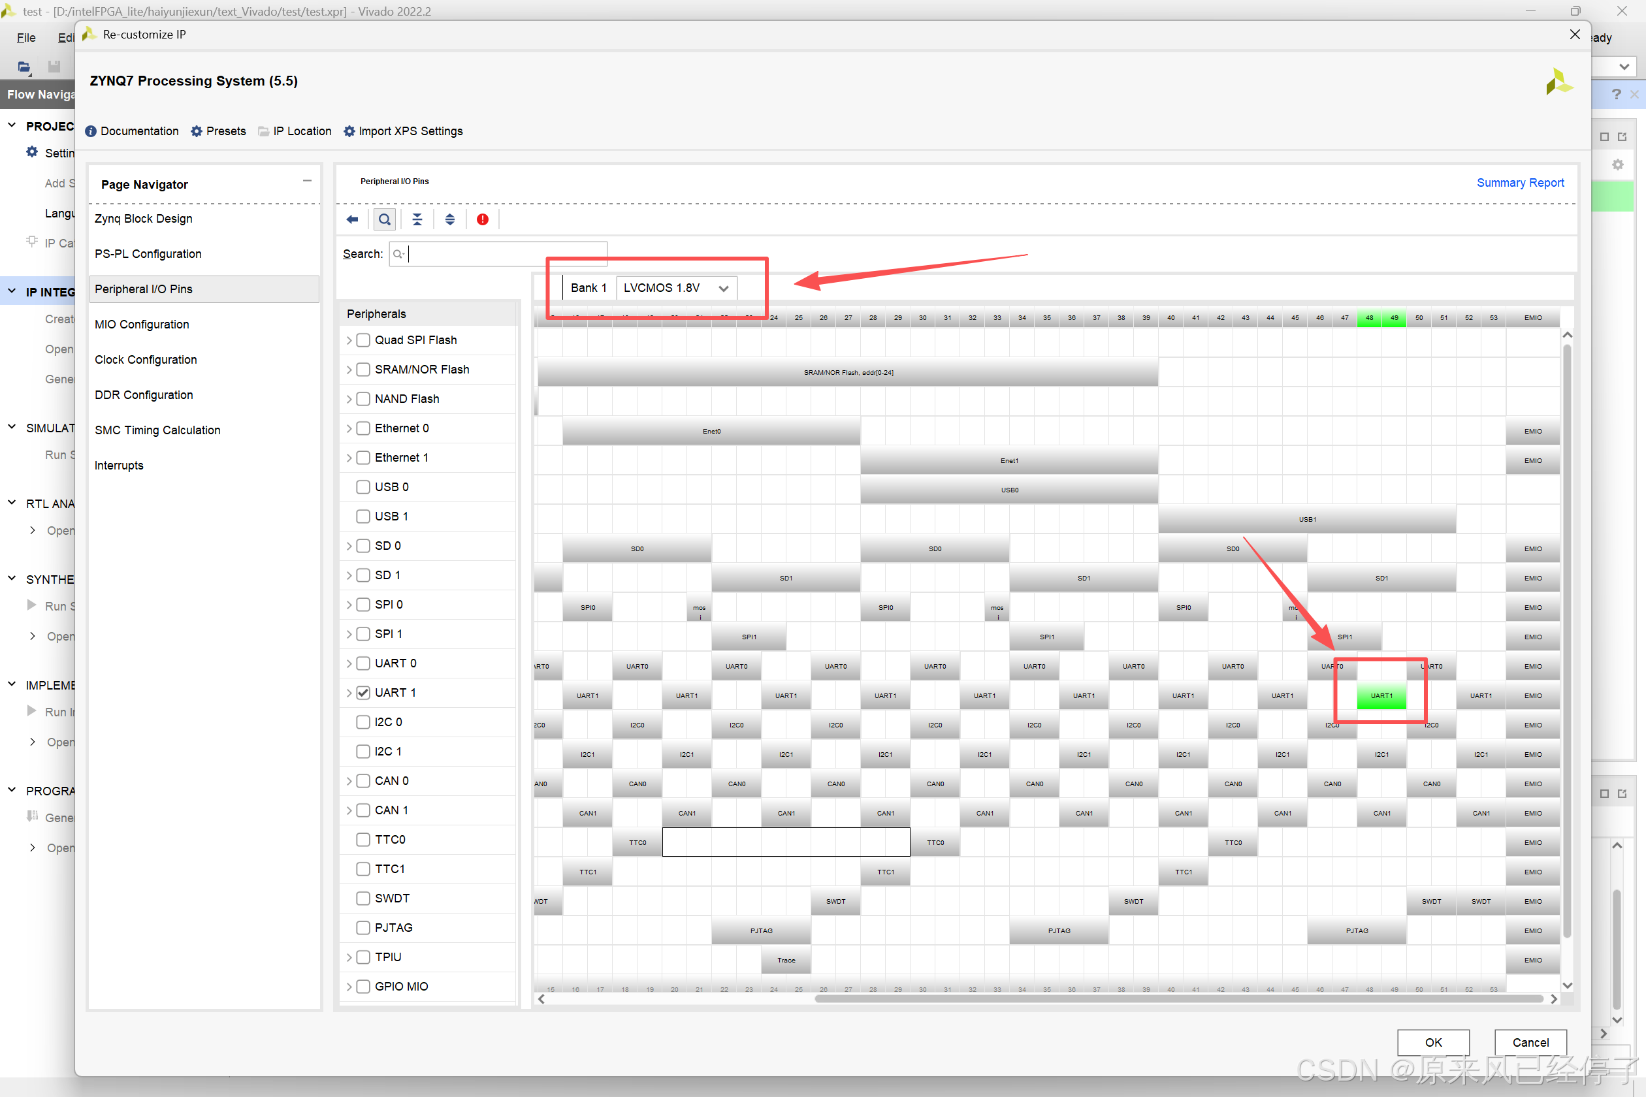Screen dimensions: 1646x1097
Task: Click the highlighted green UART1 pin block
Action: coord(1381,695)
